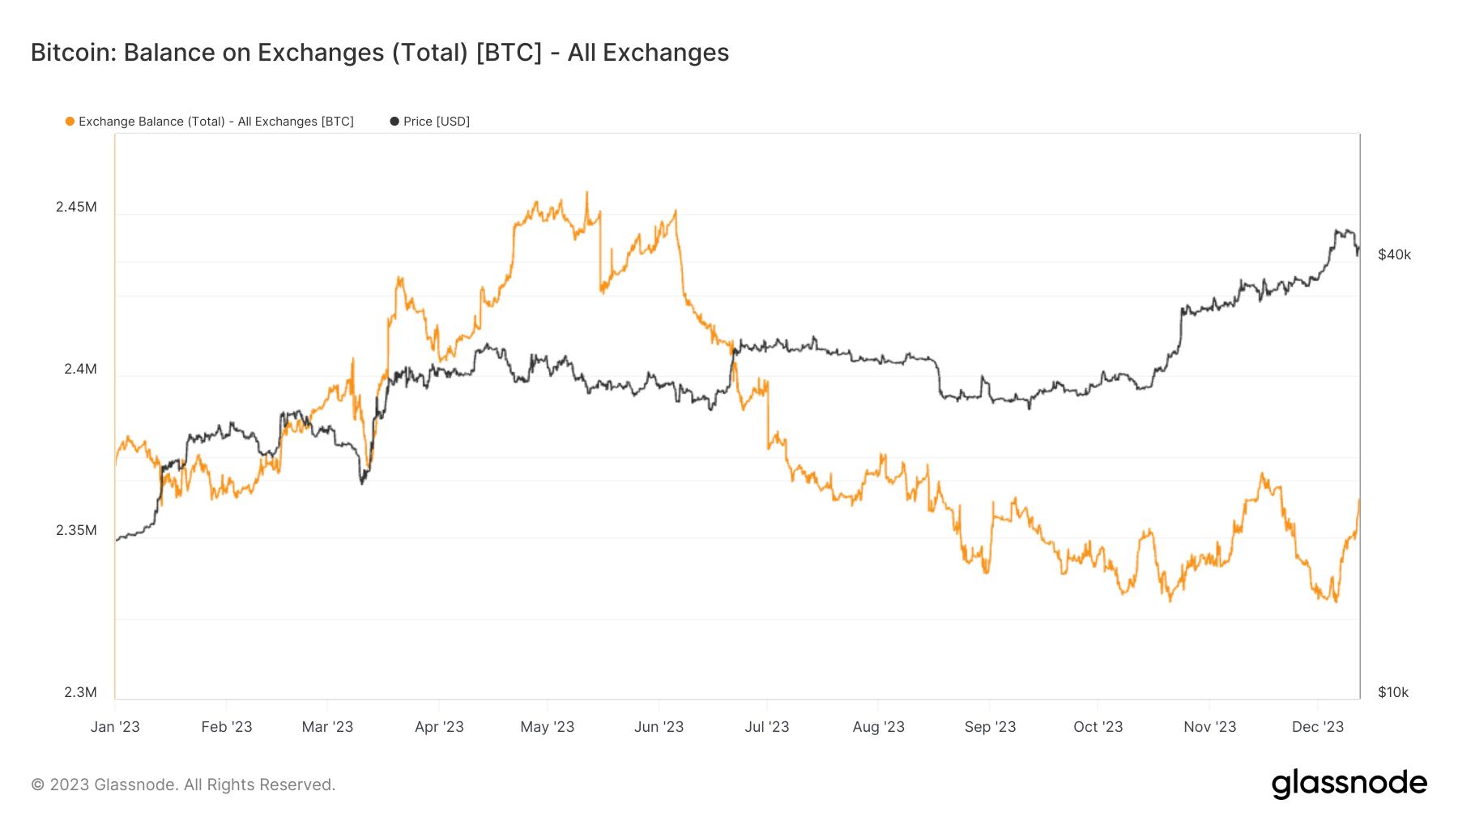Click the orange Exchange Balance legend dot

tap(70, 122)
